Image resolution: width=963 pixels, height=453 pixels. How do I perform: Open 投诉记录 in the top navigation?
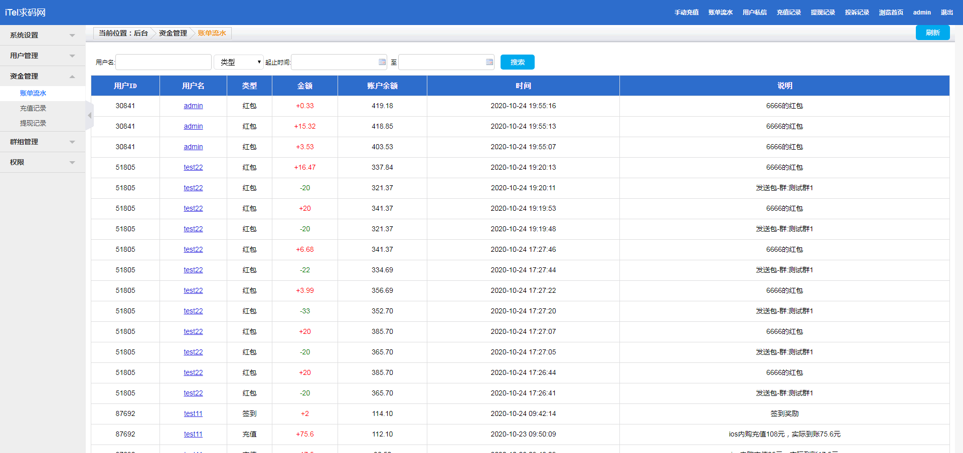857,13
